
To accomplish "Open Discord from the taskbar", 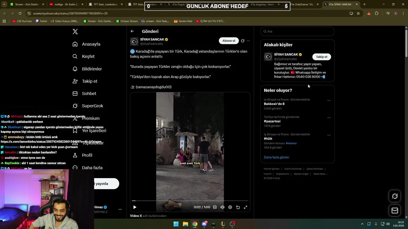I will click(x=204, y=224).
